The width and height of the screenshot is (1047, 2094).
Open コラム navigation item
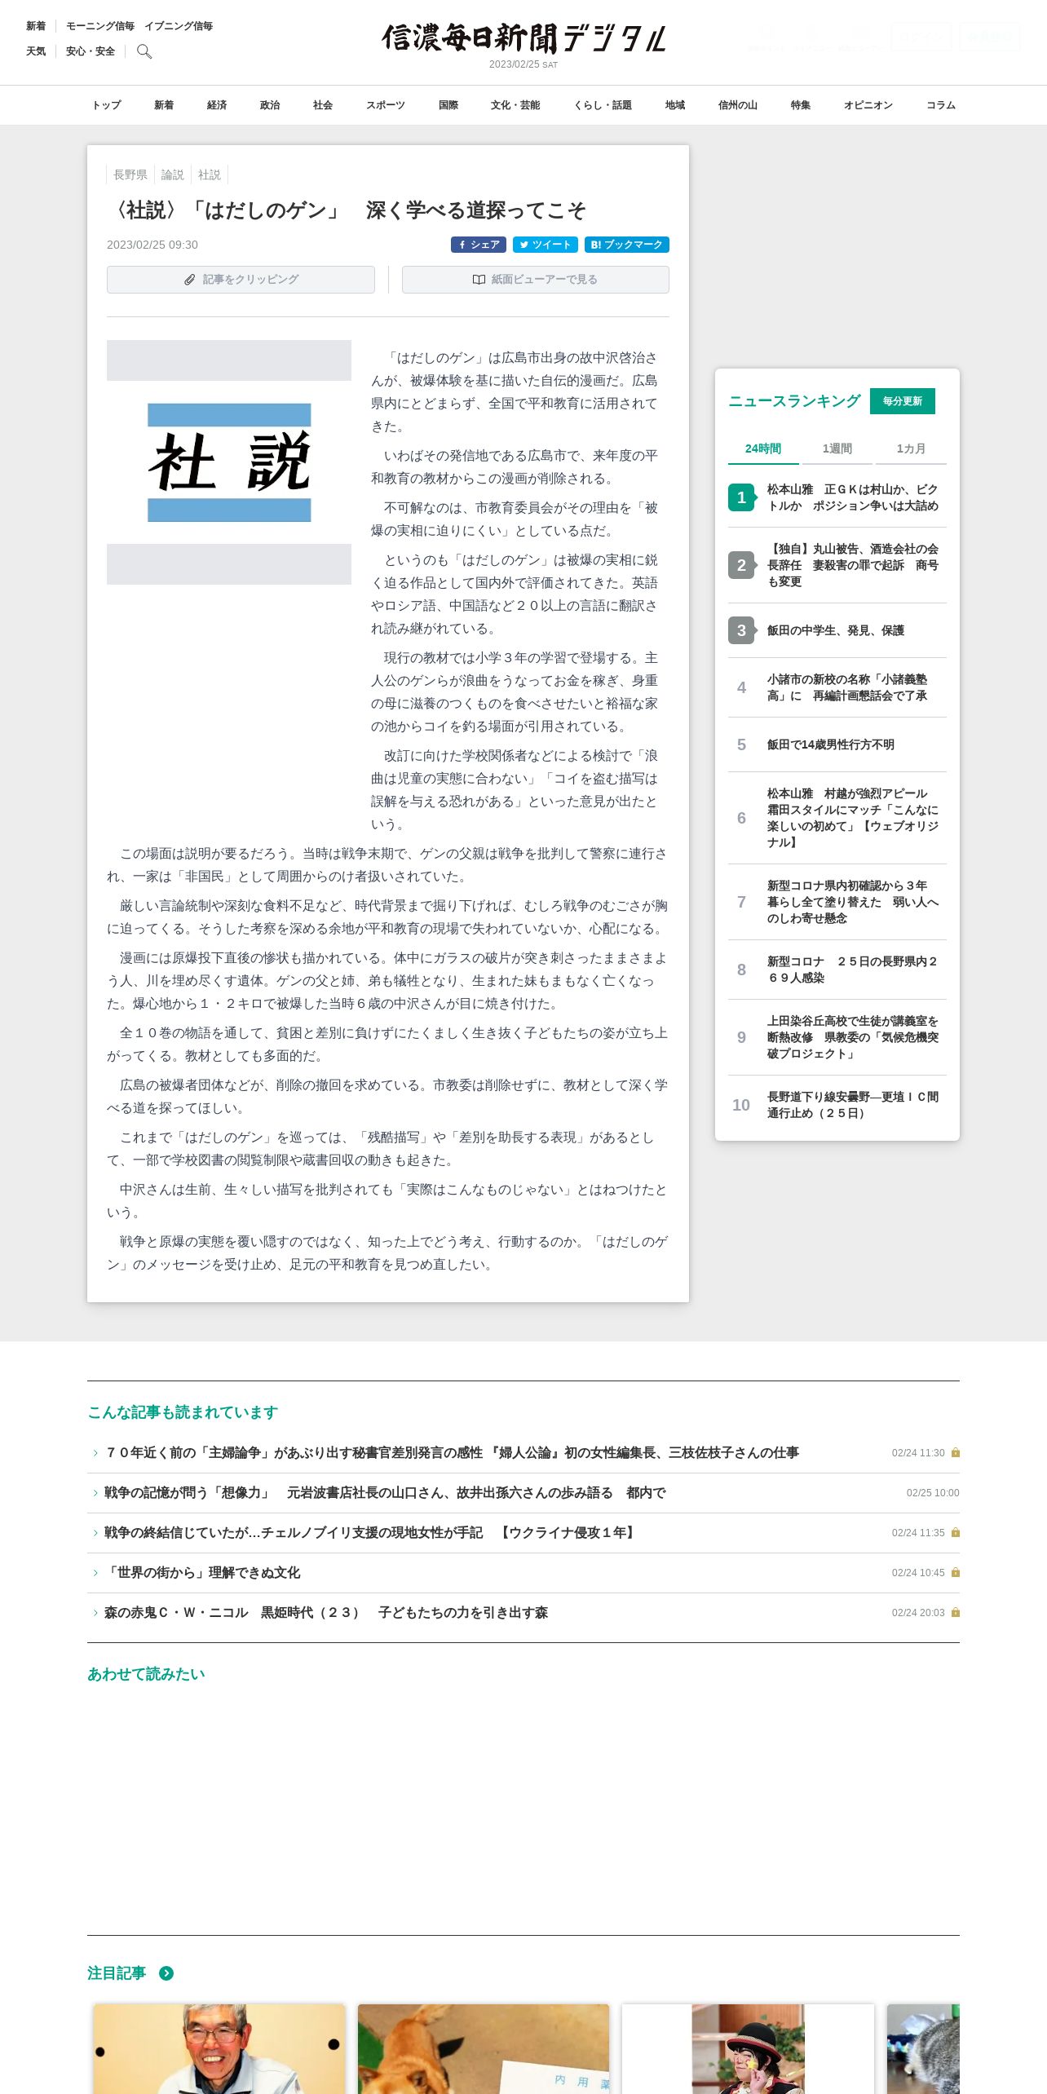[941, 105]
